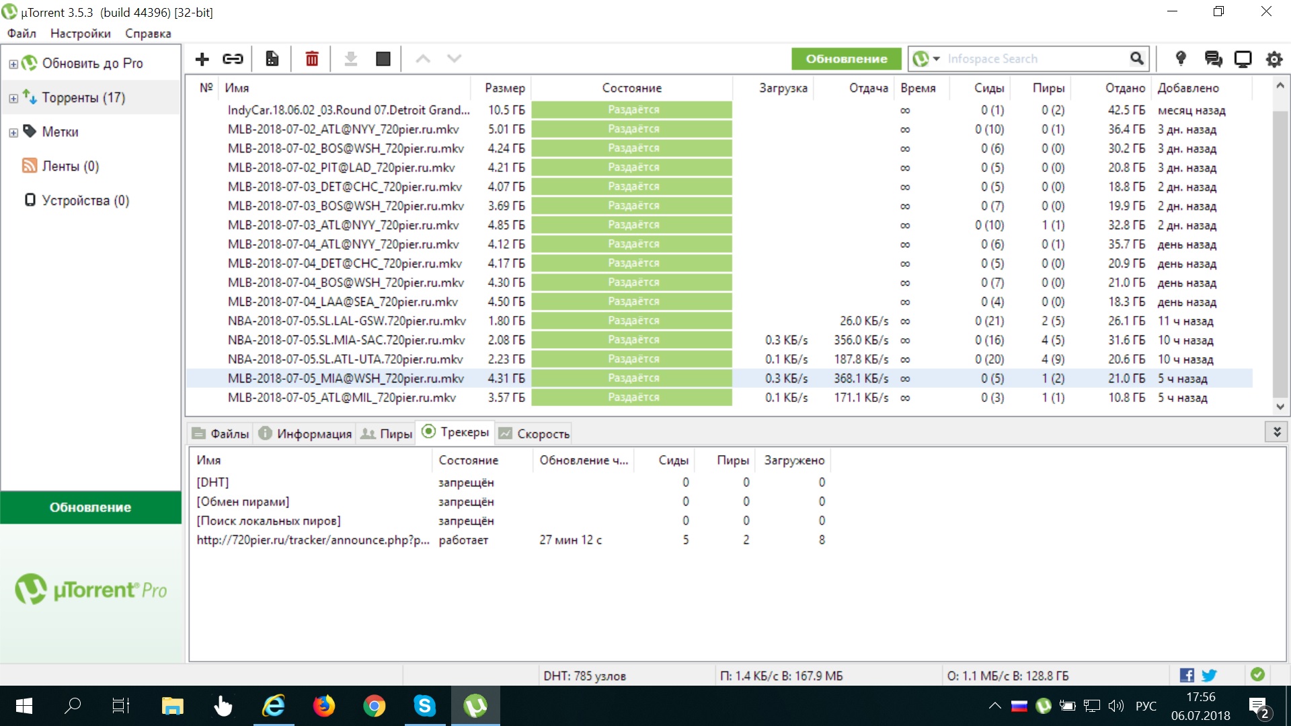Image resolution: width=1291 pixels, height=726 pixels.
Task: Click the Start Torrent download arrow icon
Action: (350, 59)
